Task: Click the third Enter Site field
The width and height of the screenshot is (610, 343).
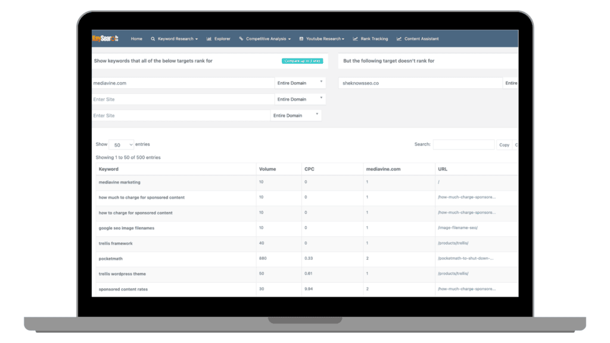Action: coord(181,116)
